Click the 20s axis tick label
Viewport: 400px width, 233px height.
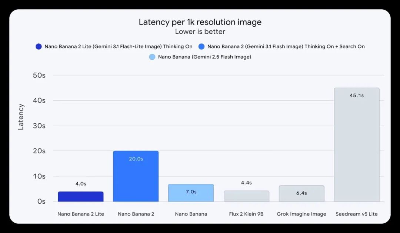[39, 151]
